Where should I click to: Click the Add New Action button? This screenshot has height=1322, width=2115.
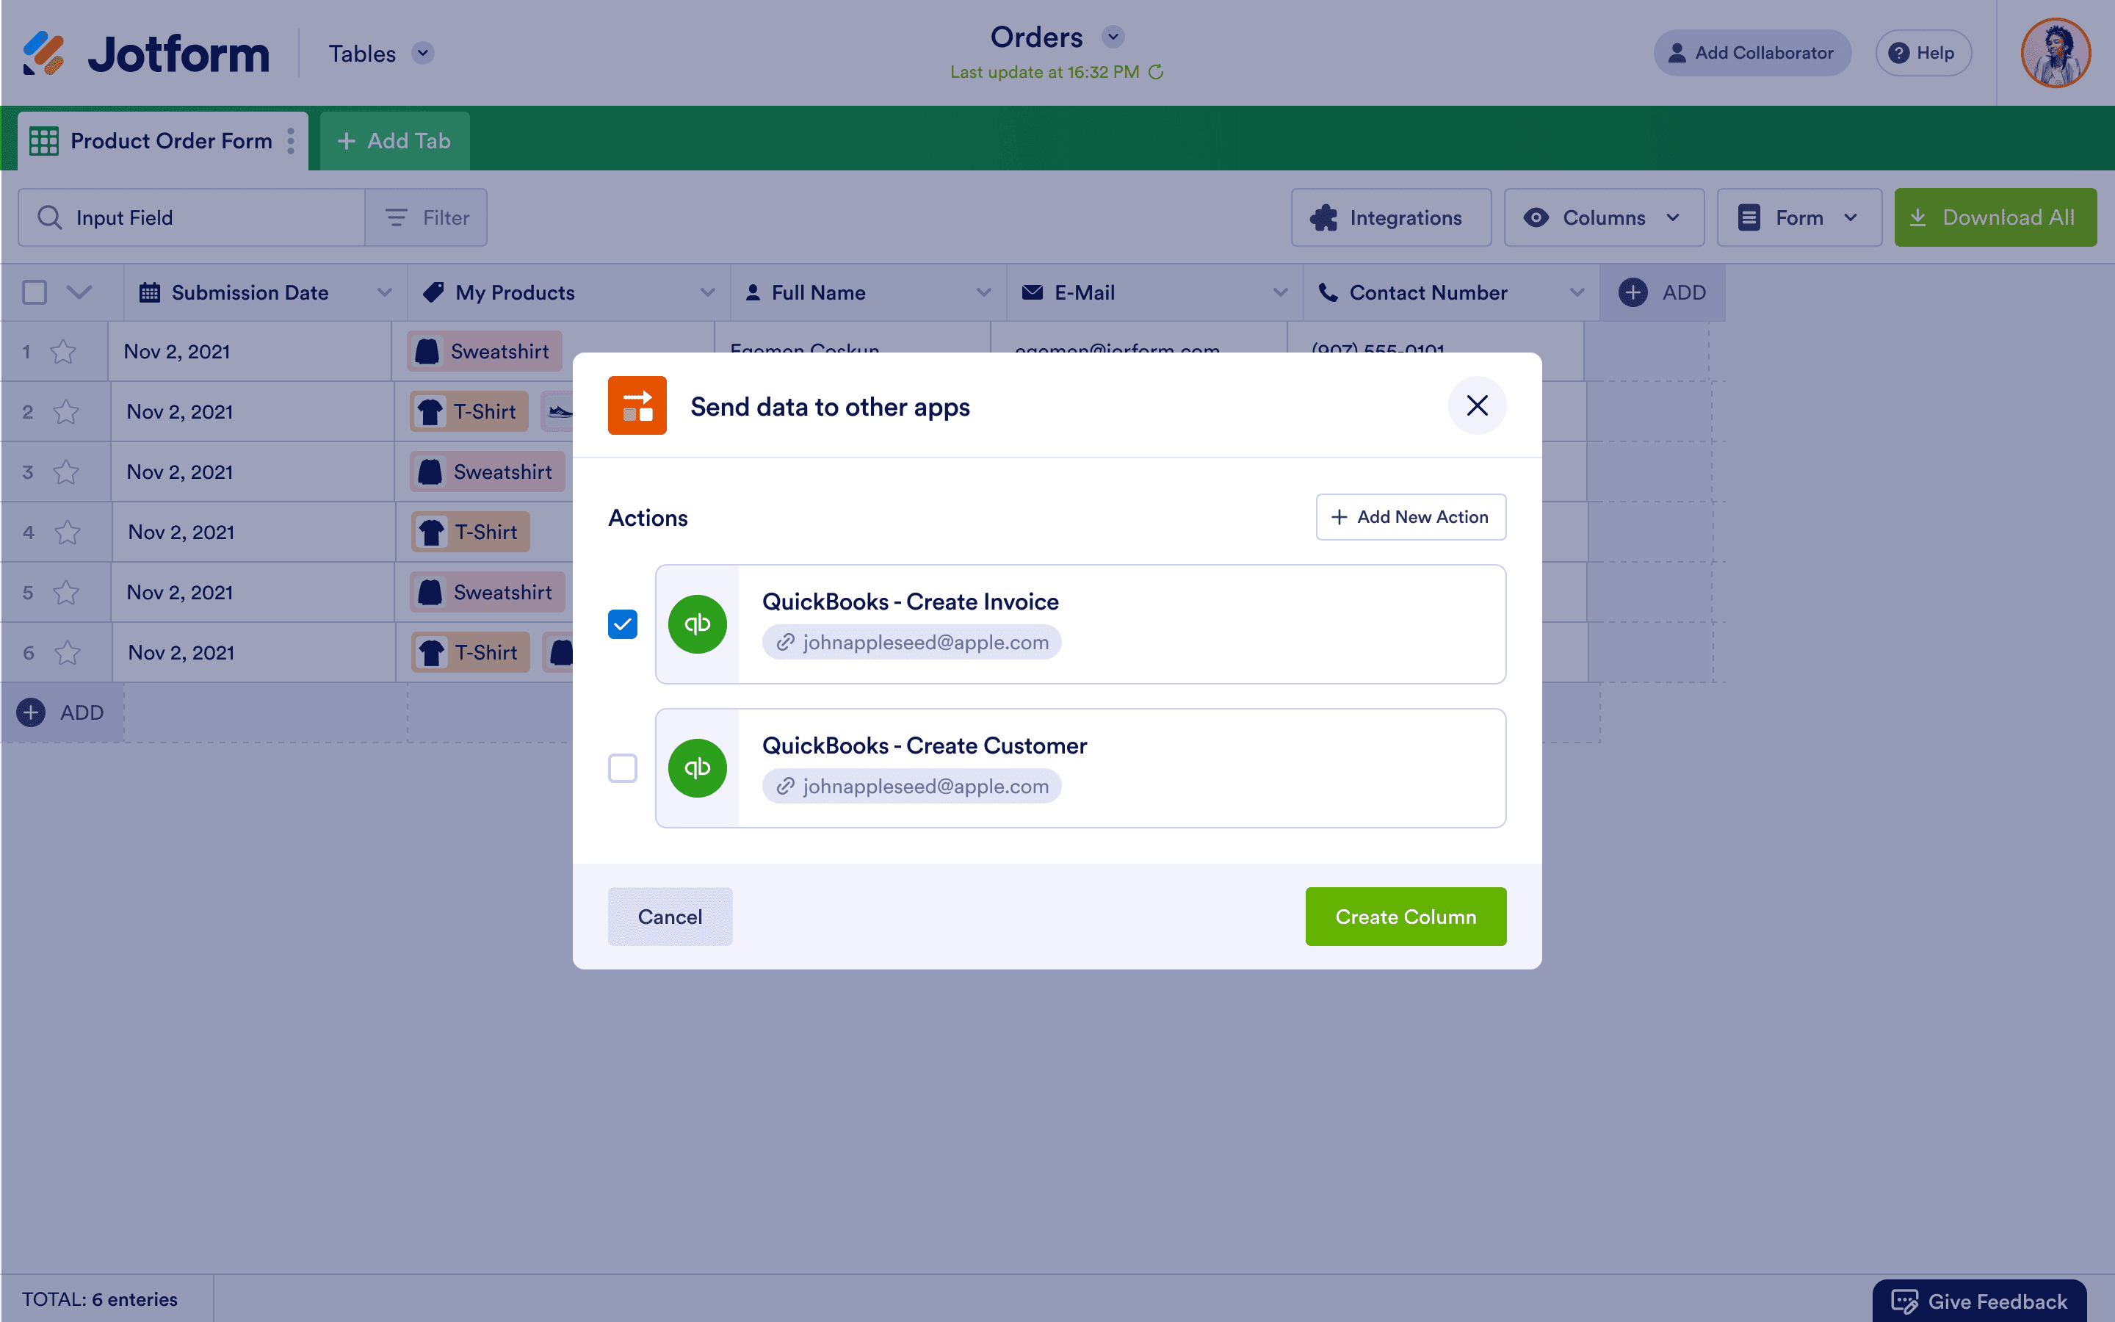1411,517
